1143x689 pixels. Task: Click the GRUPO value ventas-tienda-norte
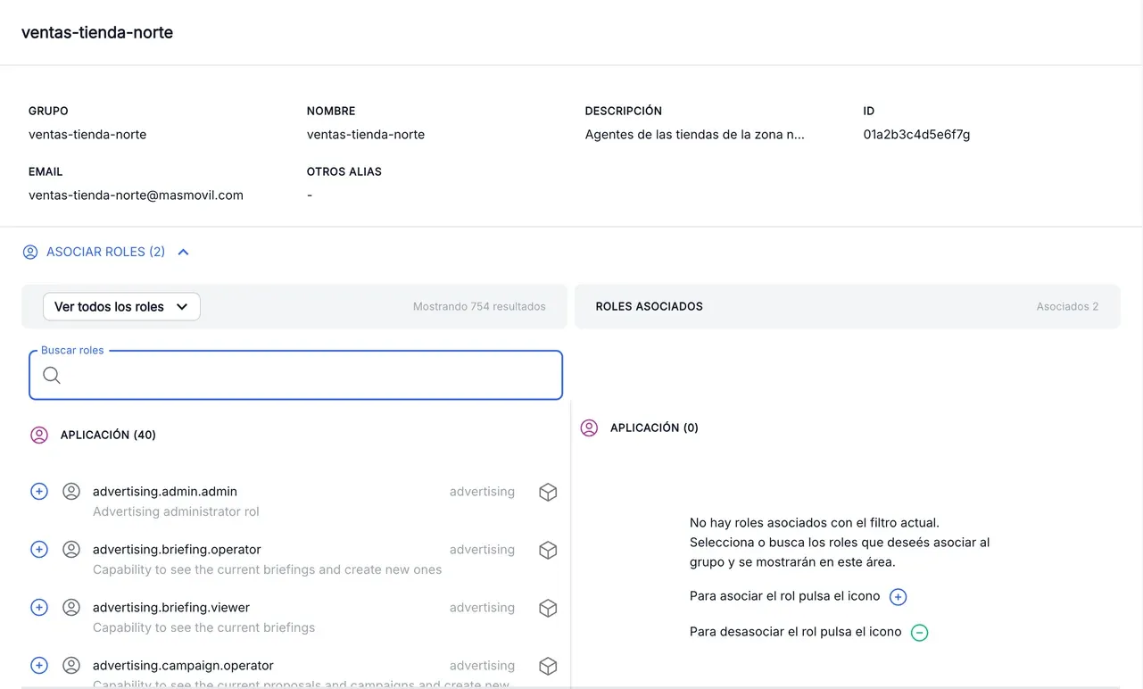pos(87,135)
